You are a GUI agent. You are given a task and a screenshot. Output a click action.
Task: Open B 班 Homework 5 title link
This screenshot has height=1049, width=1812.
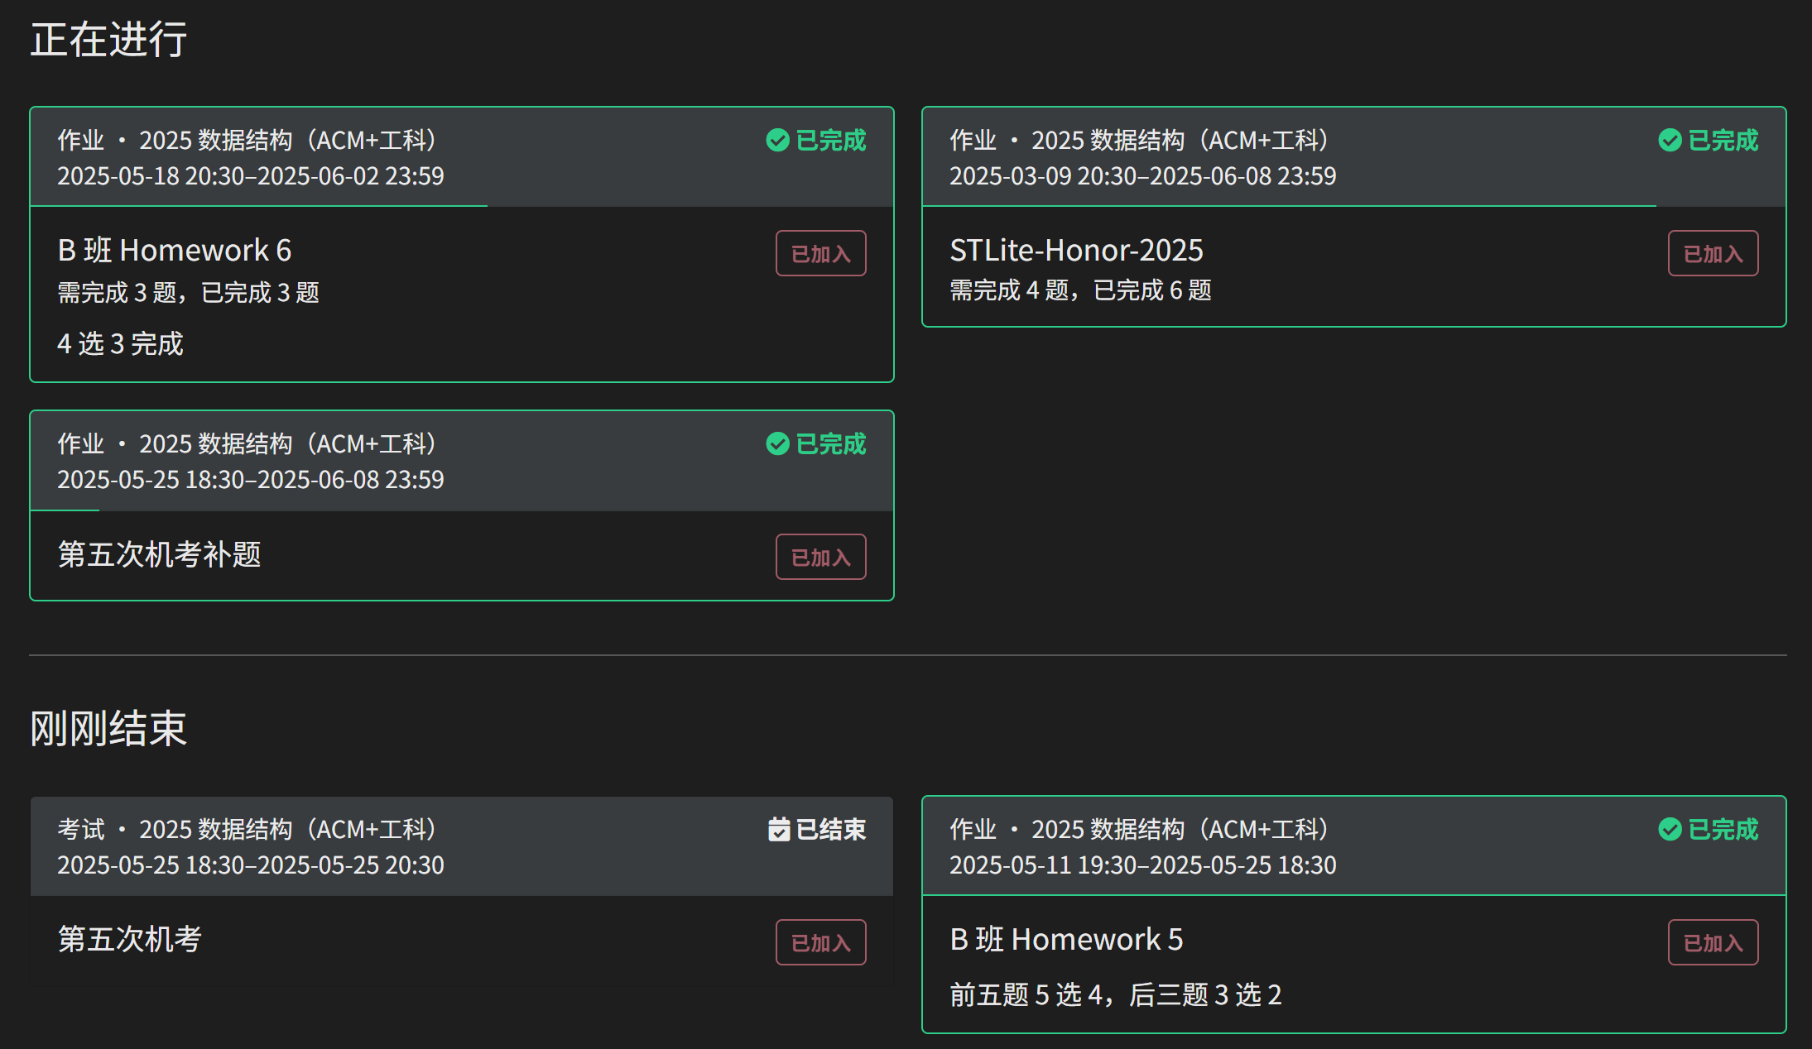tap(1066, 939)
